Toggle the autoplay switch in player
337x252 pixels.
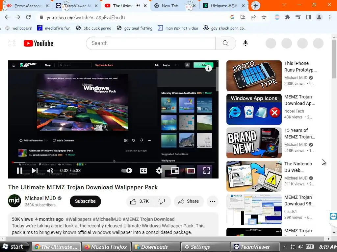[x=127, y=171]
